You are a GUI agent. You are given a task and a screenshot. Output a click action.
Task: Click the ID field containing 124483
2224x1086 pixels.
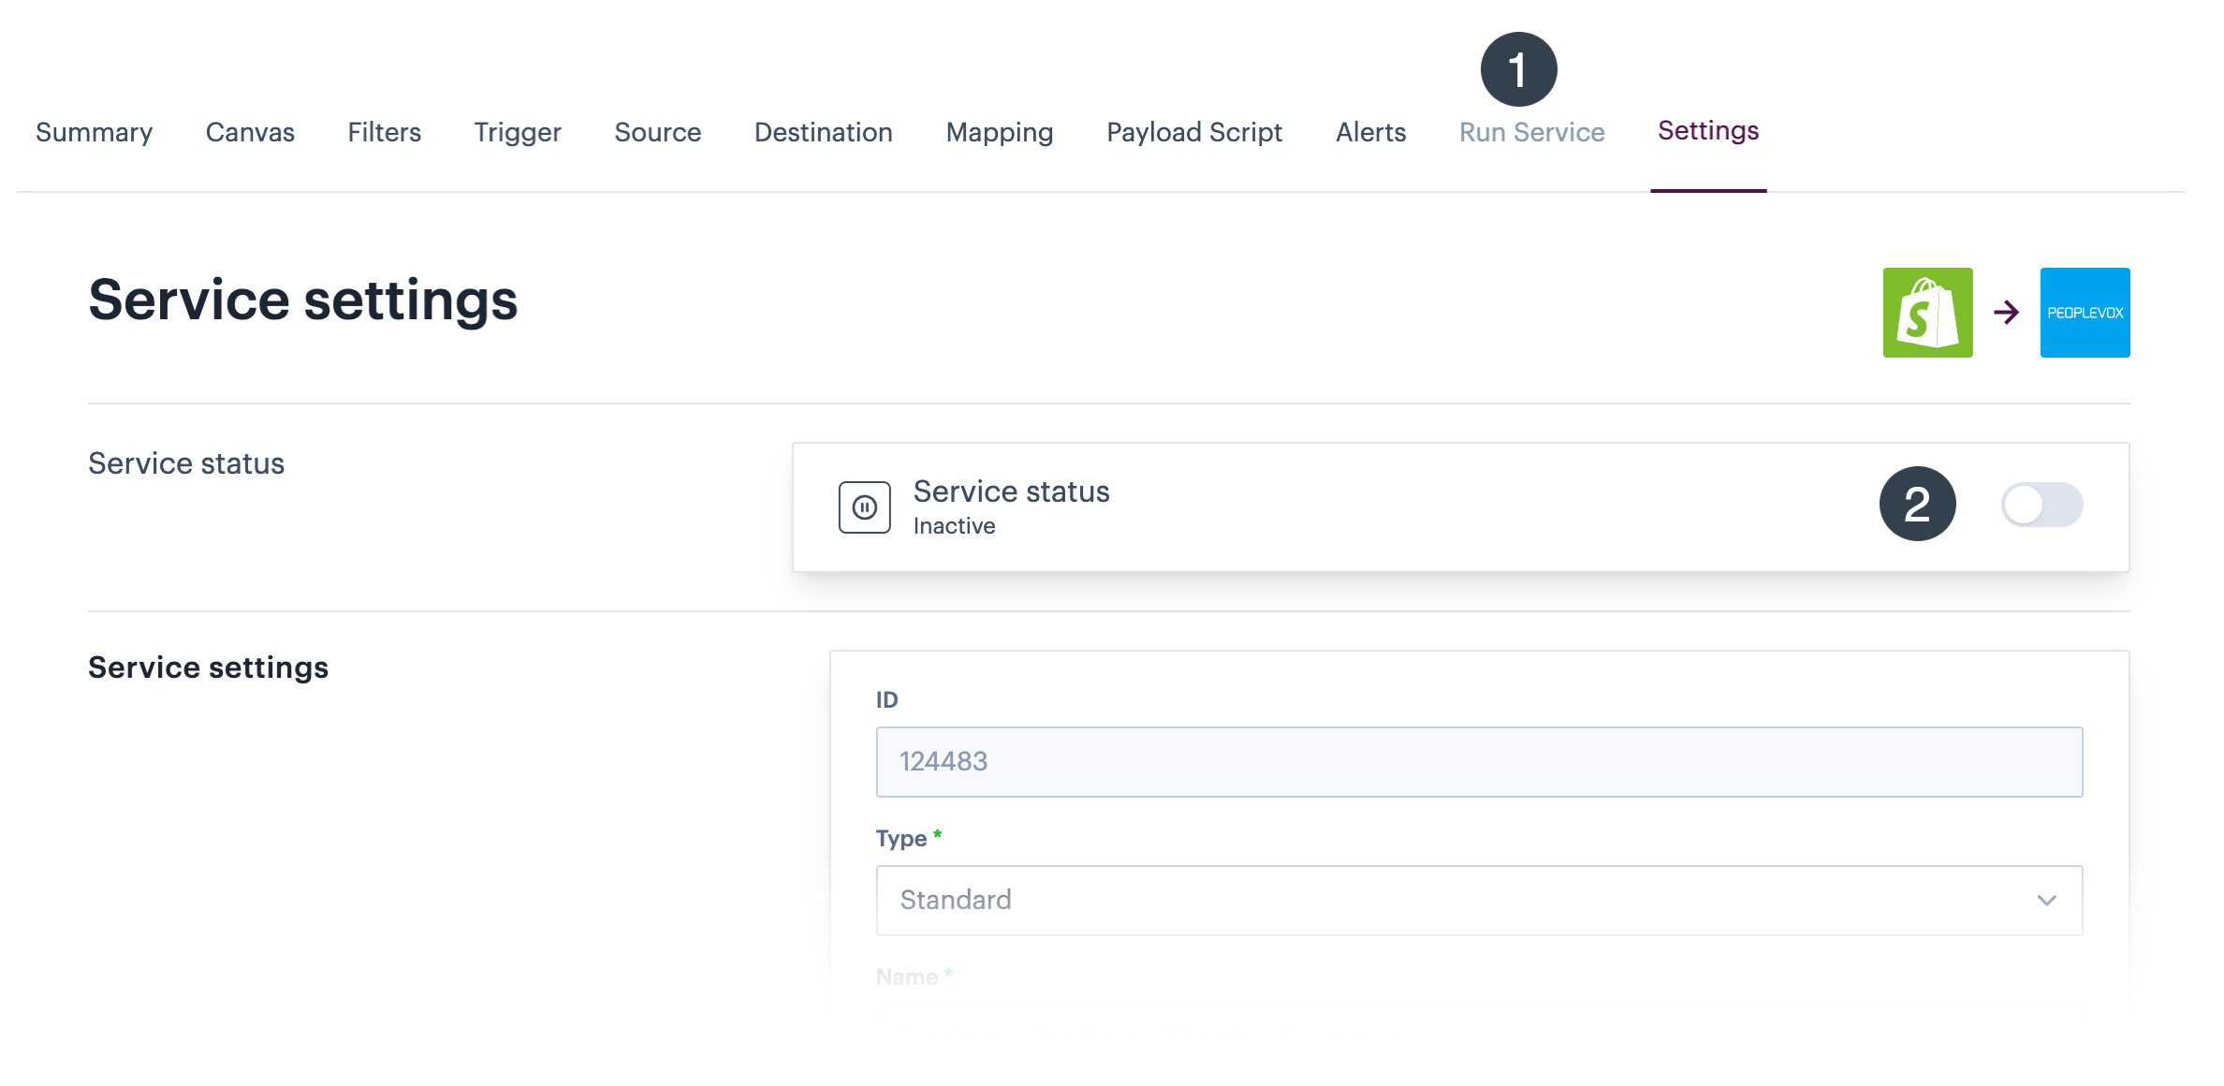tap(1478, 761)
